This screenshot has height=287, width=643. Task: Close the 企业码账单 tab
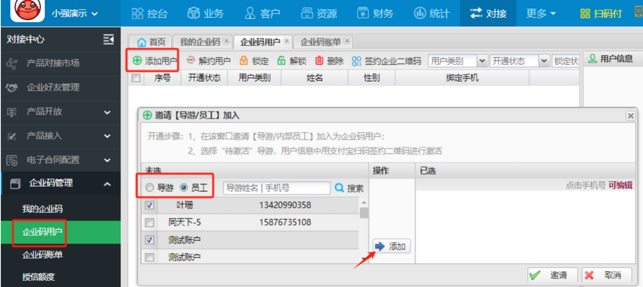coord(347,41)
